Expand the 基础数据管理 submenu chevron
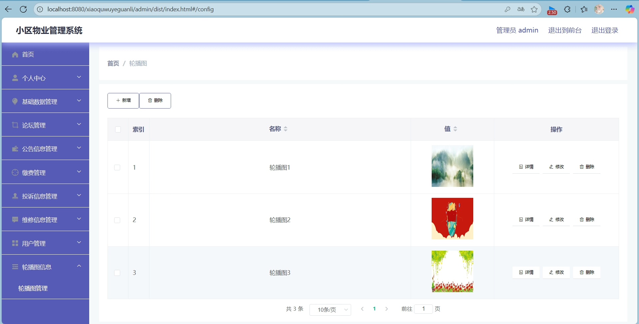This screenshot has width=639, height=324. click(79, 101)
